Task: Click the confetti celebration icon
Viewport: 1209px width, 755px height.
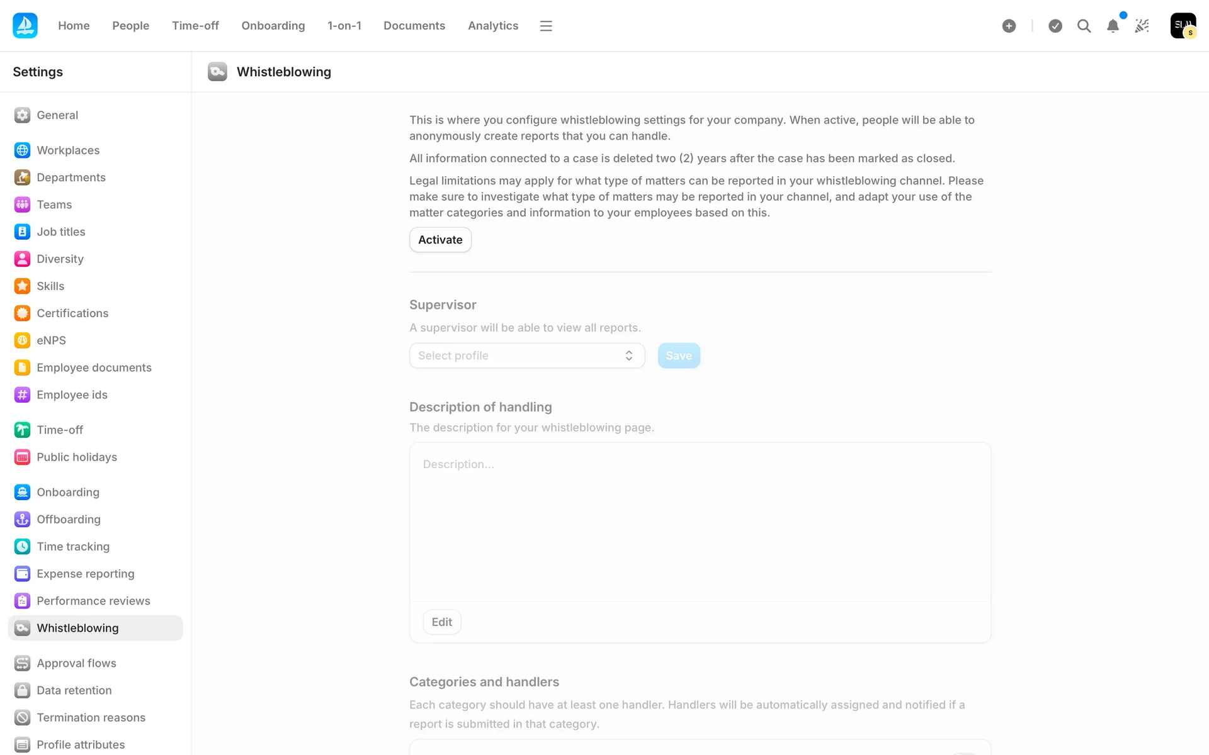Action: point(1142,26)
